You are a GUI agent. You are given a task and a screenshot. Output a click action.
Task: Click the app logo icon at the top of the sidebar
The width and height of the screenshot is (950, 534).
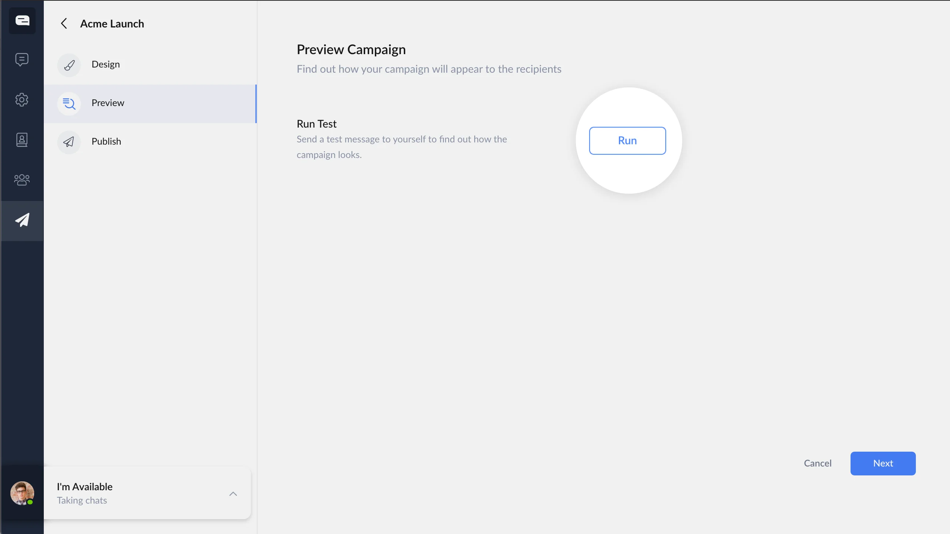click(22, 21)
